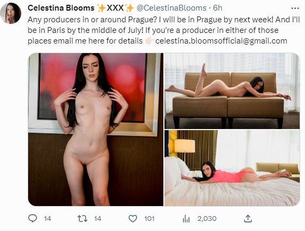Click the 2,030 views count
Screen dimensions: 305x231
point(207,219)
